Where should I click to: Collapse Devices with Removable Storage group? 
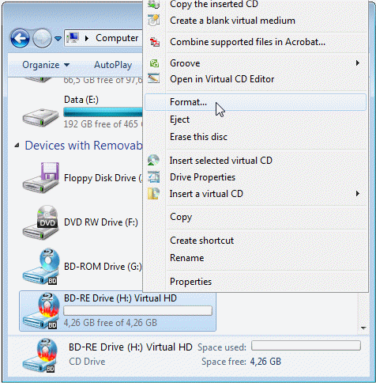tap(17, 145)
